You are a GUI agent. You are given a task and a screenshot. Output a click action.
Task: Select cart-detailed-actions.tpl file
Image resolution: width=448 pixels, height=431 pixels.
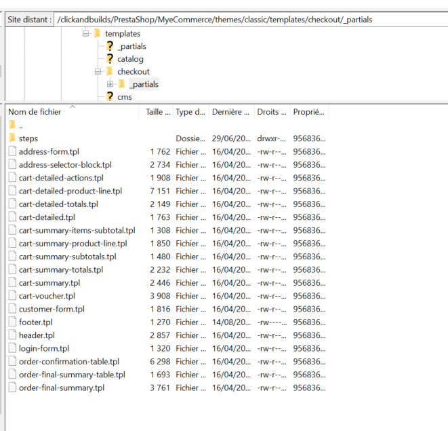click(61, 178)
